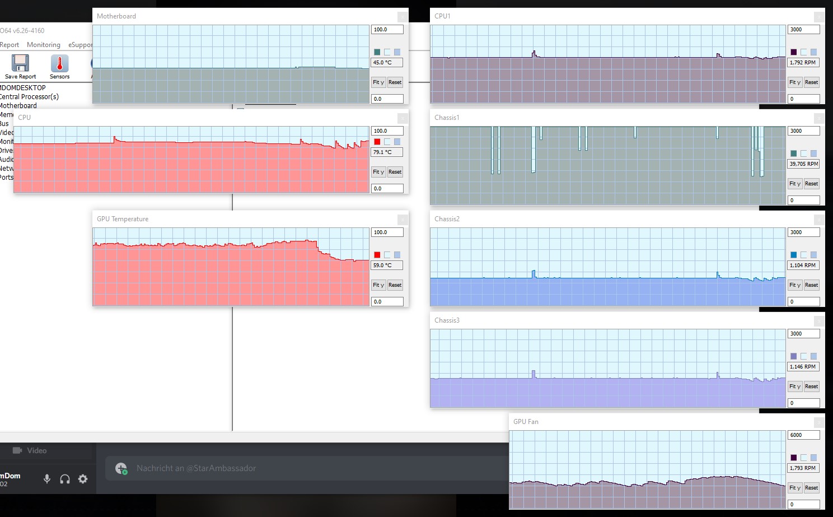Pick the dark purple line swatch in GPU Fan graph
This screenshot has height=517, width=833.
793,458
